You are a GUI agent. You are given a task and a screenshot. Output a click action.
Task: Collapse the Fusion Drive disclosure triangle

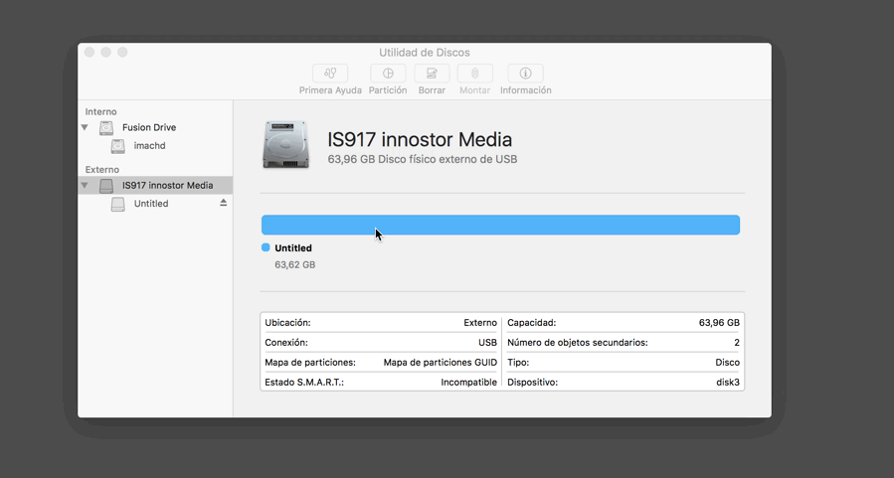click(85, 128)
